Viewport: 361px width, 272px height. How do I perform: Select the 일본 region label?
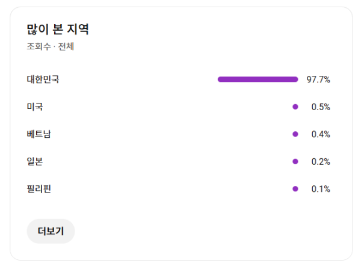pos(35,161)
